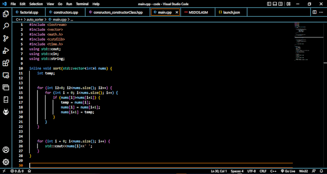
Task: Click on "#include <cstdlib>" line
Action: click(x=47, y=39)
